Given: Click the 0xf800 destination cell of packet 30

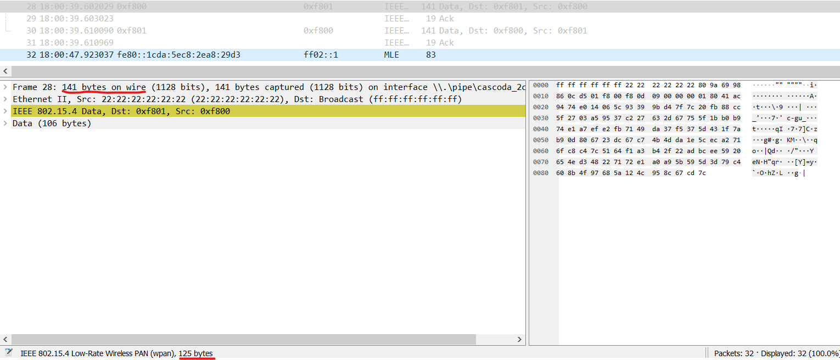Looking at the screenshot, I should [x=318, y=31].
